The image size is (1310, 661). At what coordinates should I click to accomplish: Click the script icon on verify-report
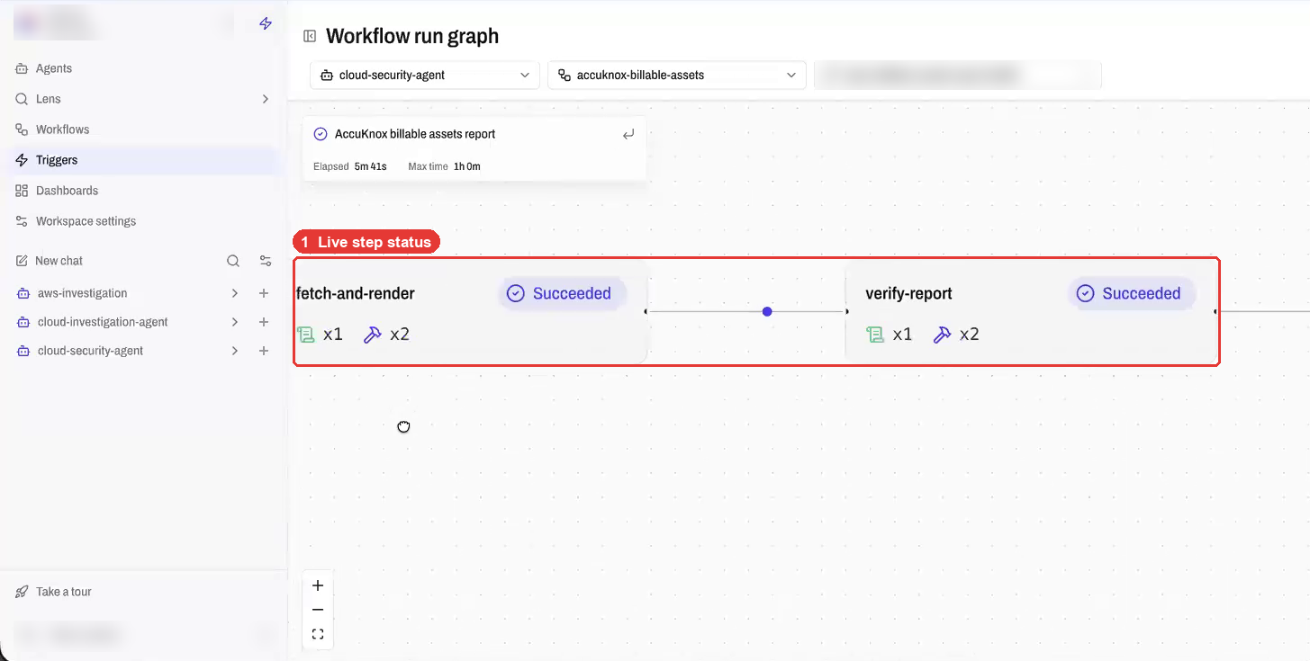tap(875, 335)
